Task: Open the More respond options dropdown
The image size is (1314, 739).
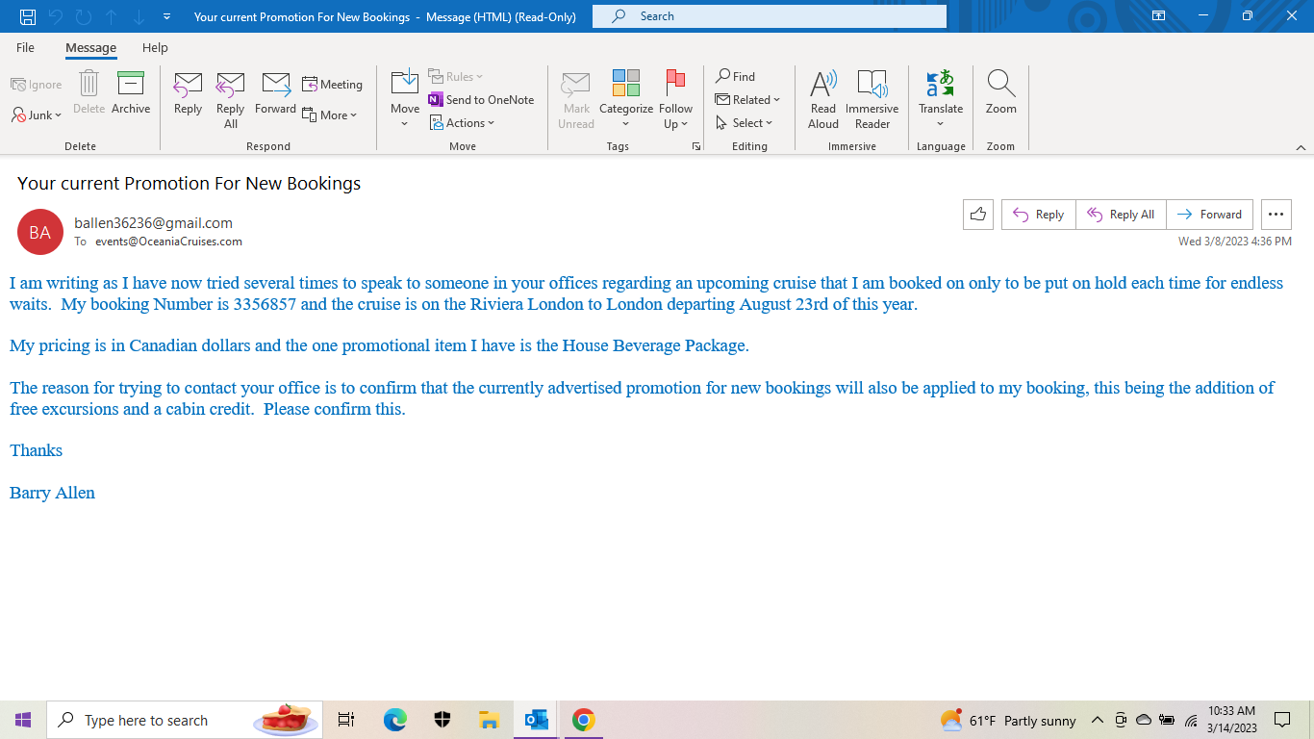Action: pyautogui.click(x=332, y=115)
